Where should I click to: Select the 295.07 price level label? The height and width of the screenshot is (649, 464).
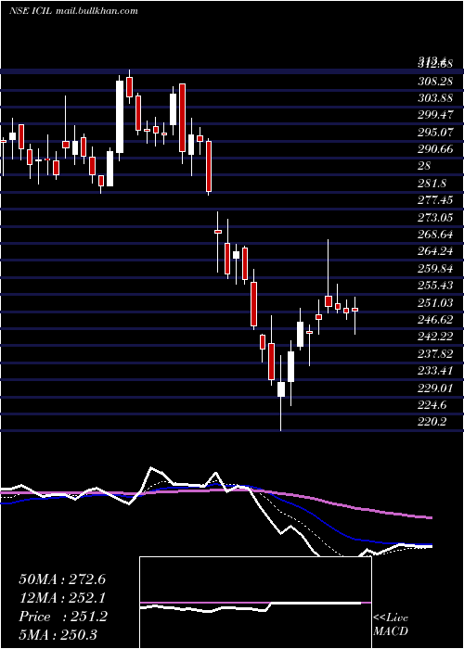pyautogui.click(x=435, y=132)
